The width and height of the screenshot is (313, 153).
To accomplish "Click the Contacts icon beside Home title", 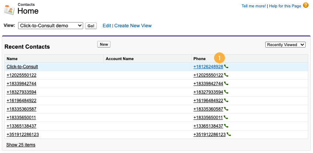I will pyautogui.click(x=9, y=9).
